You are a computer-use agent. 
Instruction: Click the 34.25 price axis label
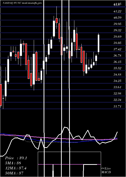(117, 81)
